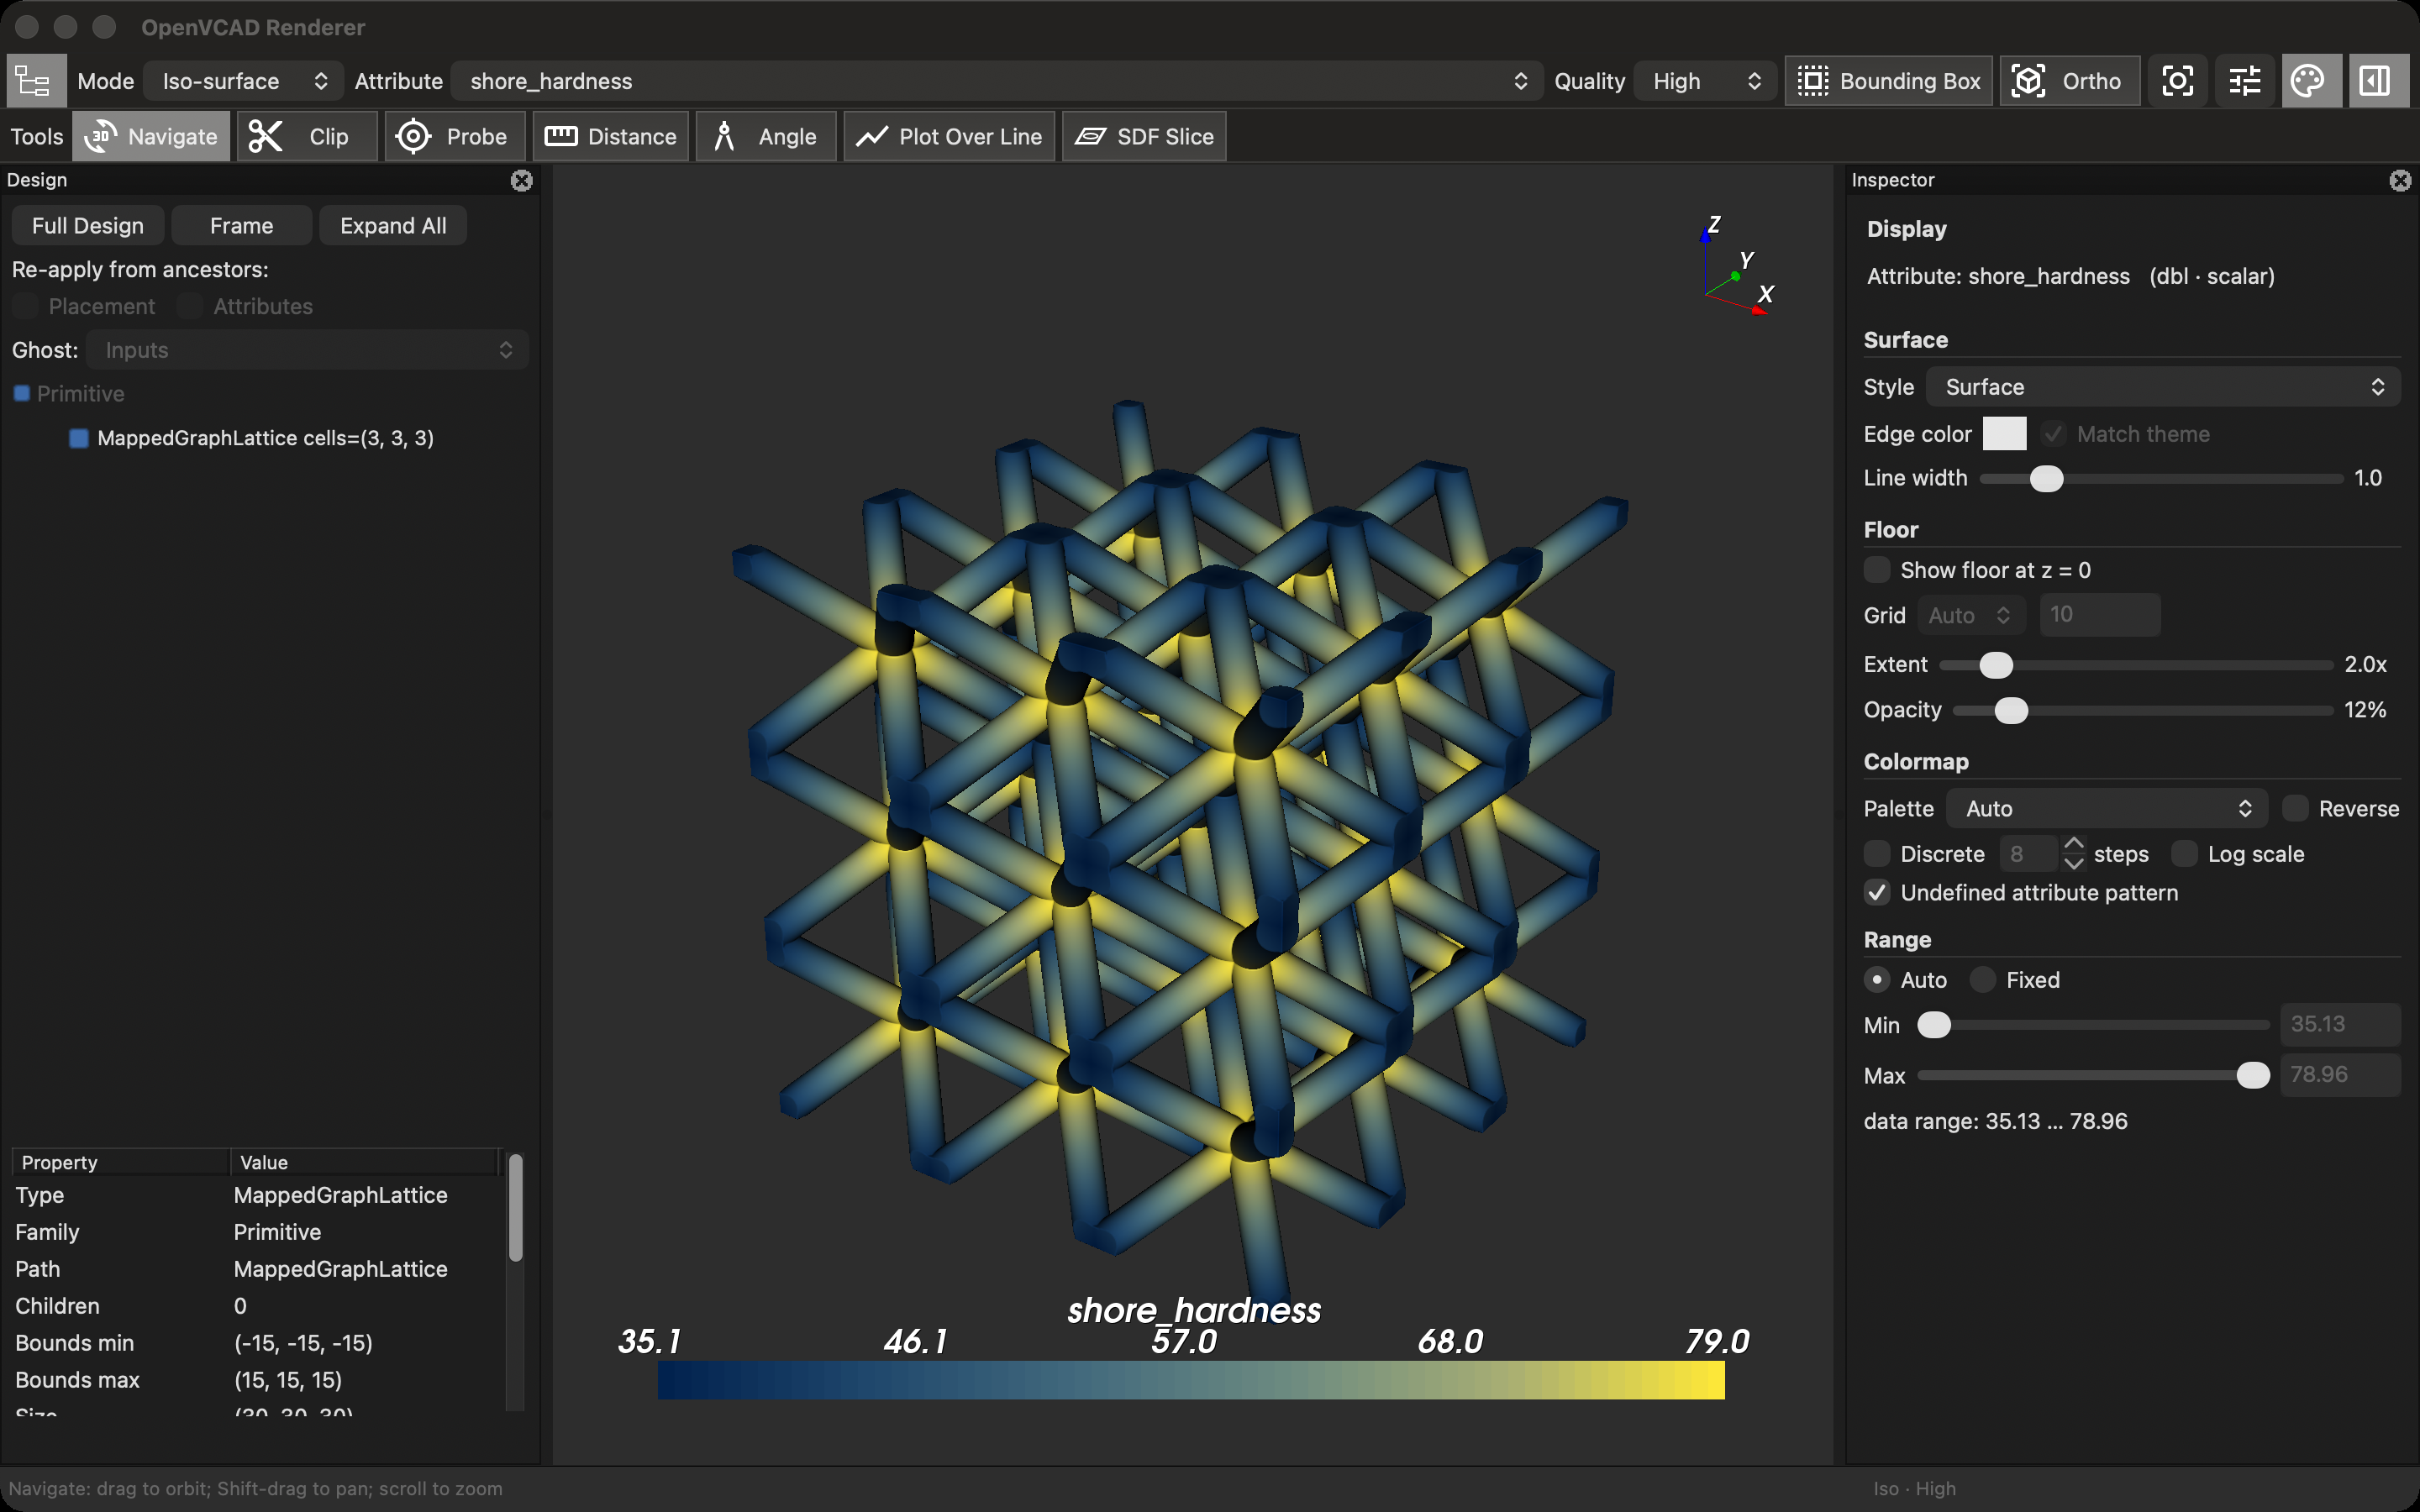Toggle the inspector sidebar panel icon
This screenshot has height=1512, width=2420.
pos(2376,81)
